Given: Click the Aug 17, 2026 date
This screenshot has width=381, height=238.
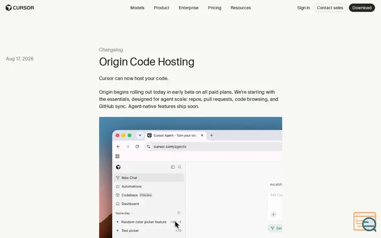Looking at the screenshot, I should [20, 59].
